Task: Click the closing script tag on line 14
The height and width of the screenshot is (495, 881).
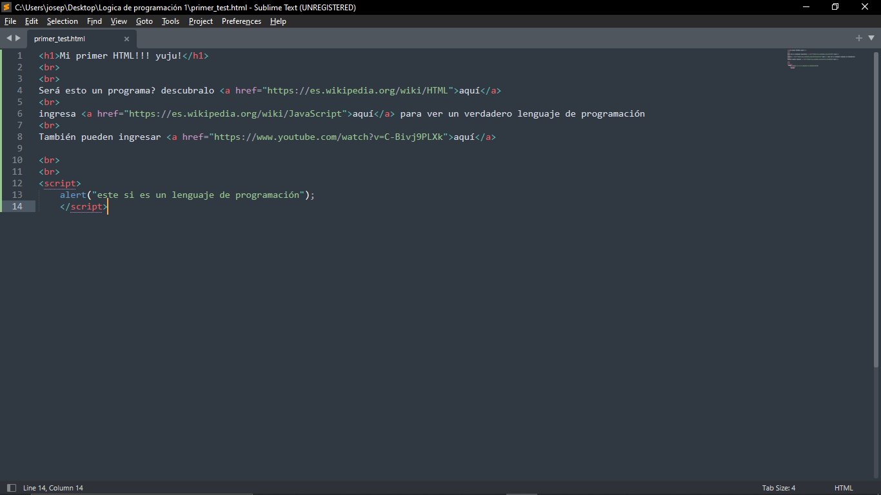Action: click(x=84, y=206)
